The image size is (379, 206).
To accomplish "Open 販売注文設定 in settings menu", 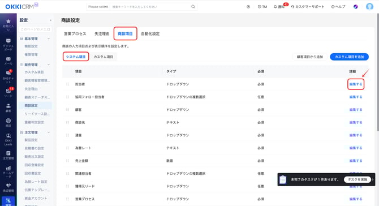I will (x=35, y=157).
